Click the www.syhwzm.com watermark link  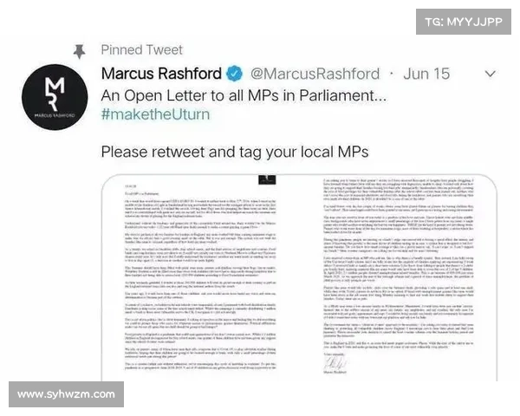[x=67, y=394]
